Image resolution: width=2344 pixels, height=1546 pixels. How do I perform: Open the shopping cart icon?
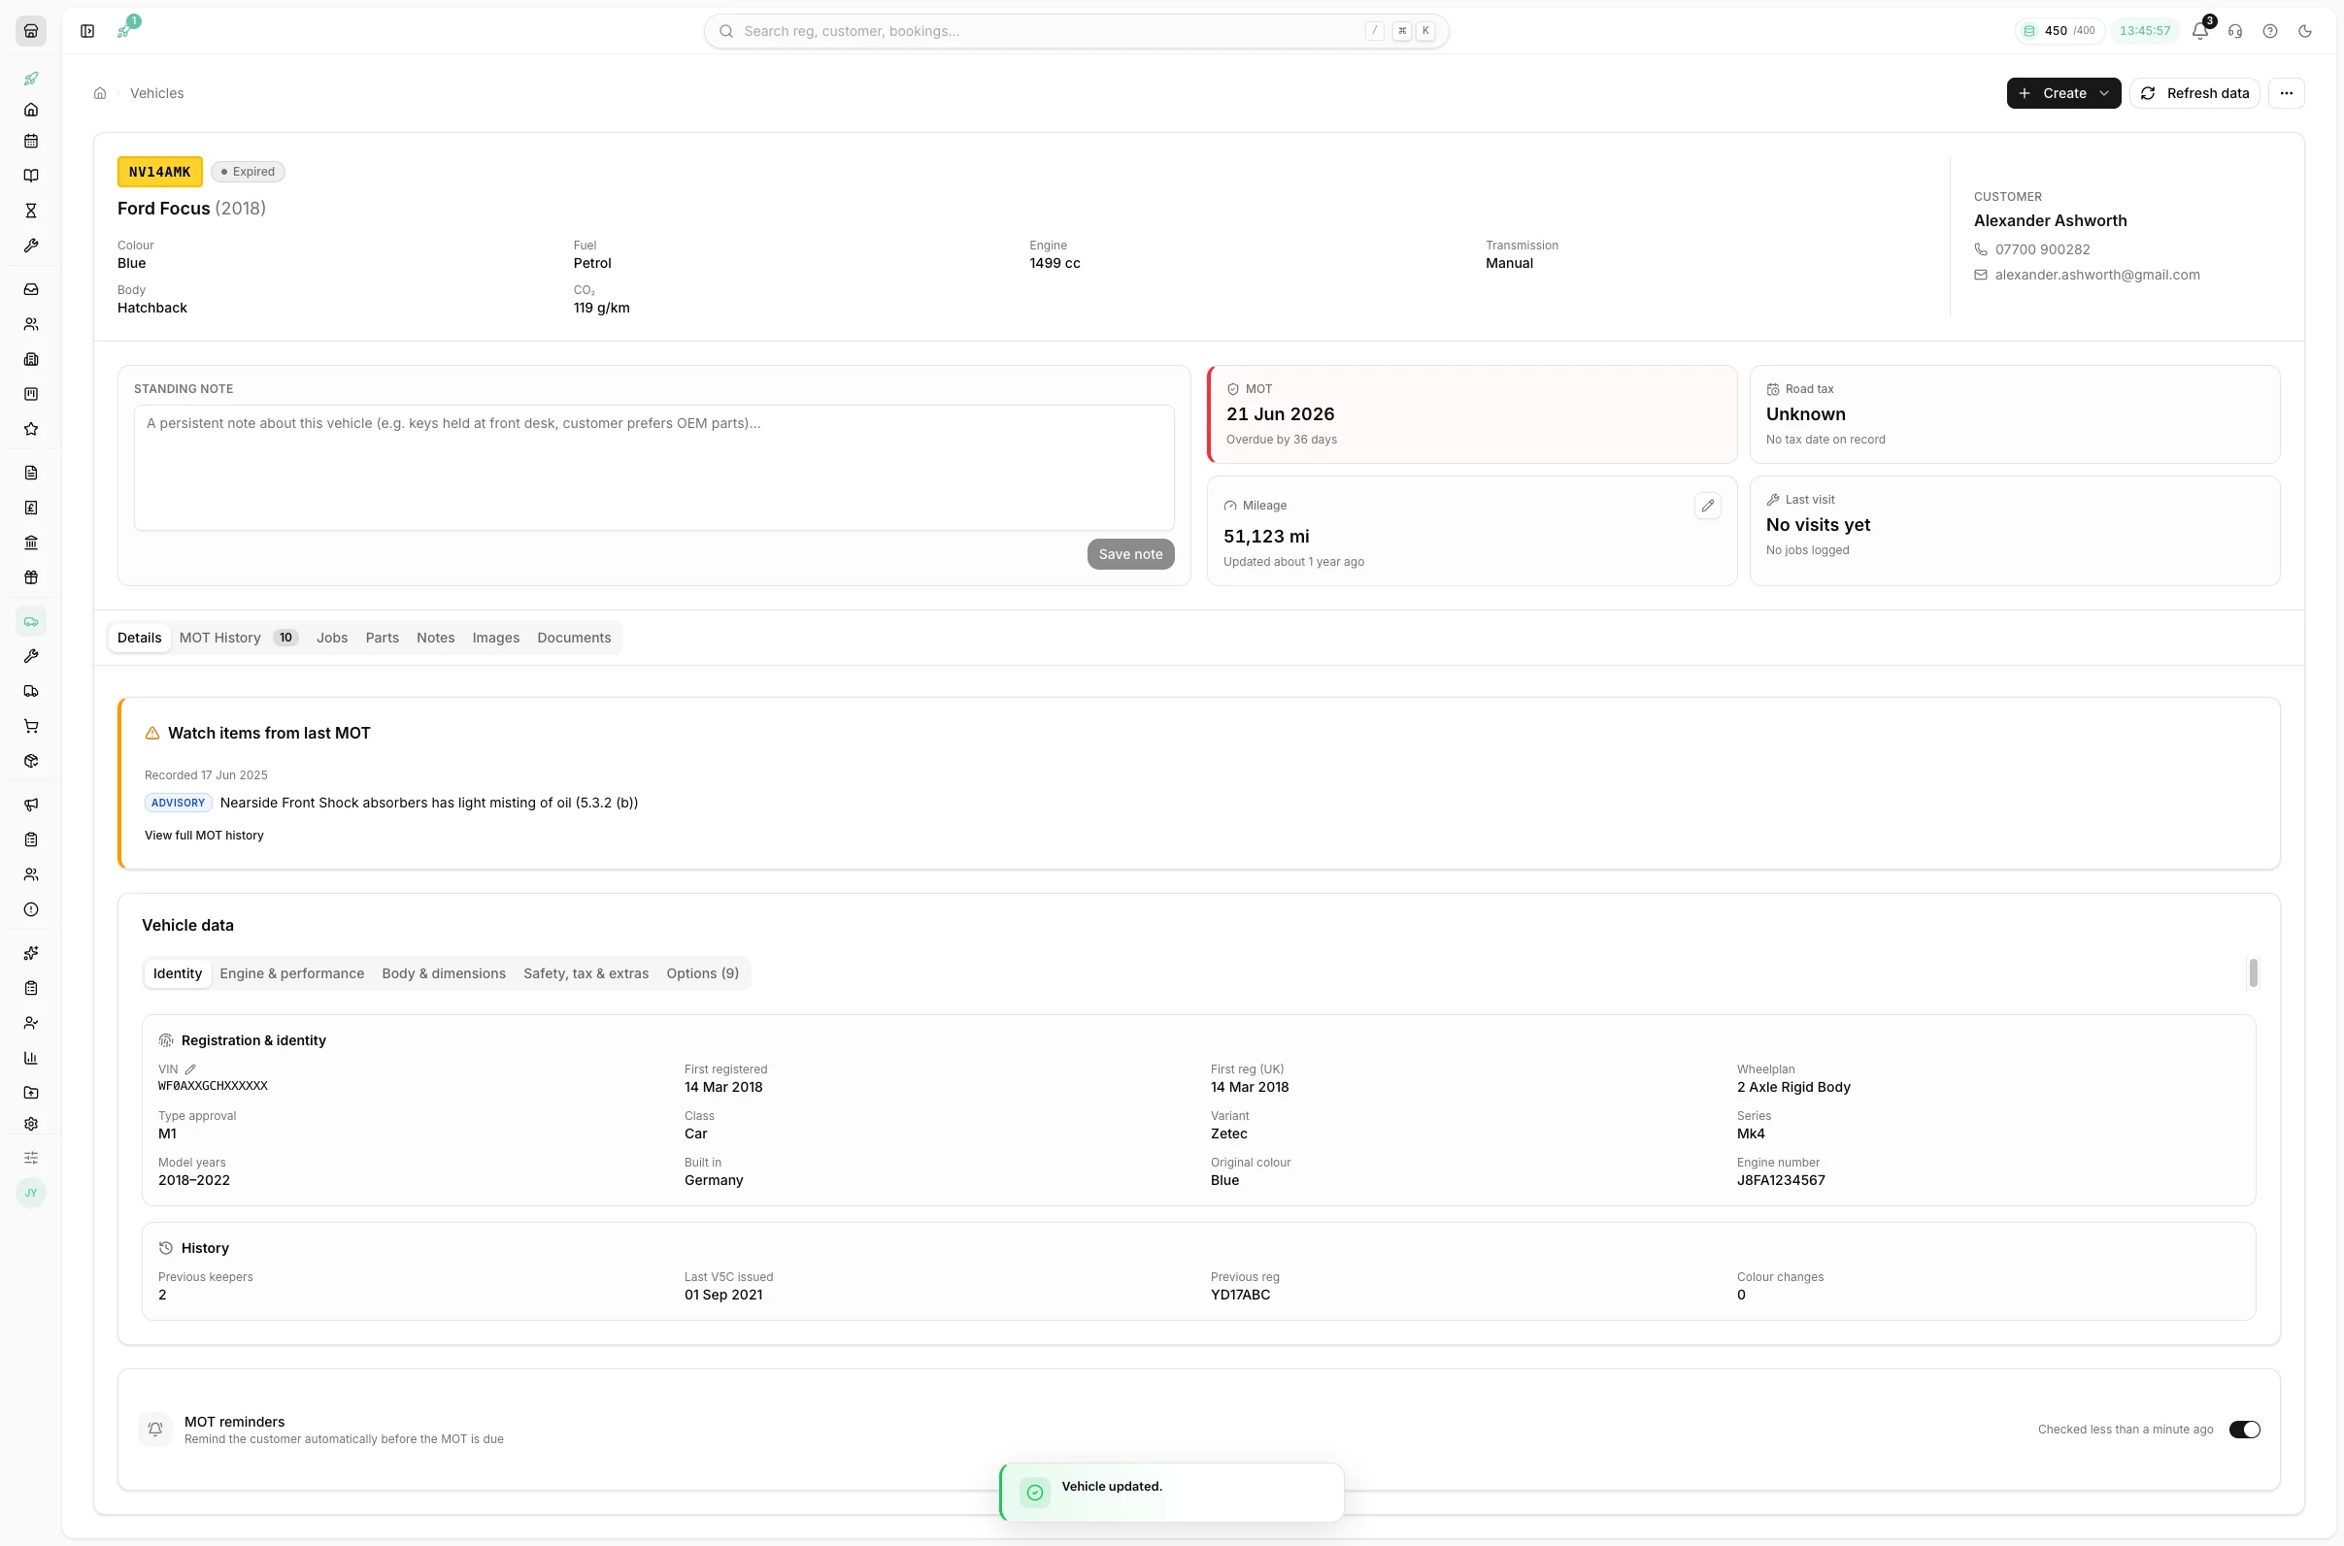pyautogui.click(x=30, y=727)
